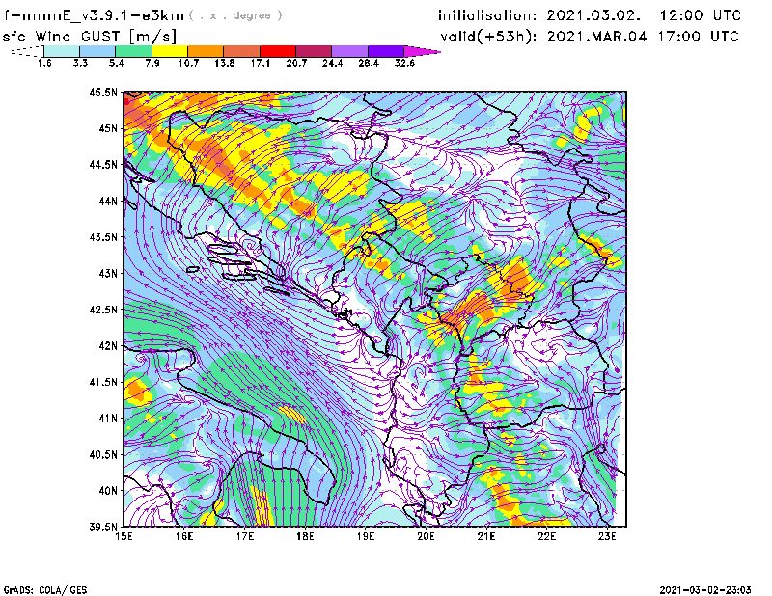Click the latitude label 44N
The height and width of the screenshot is (596, 772).
pyautogui.click(x=108, y=201)
